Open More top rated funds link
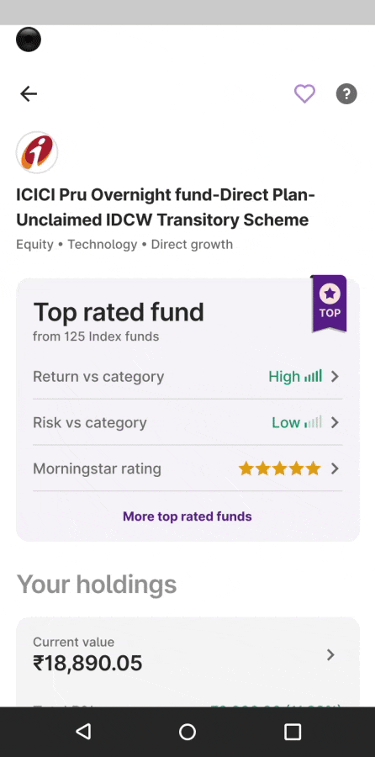The height and width of the screenshot is (757, 375). pyautogui.click(x=187, y=516)
